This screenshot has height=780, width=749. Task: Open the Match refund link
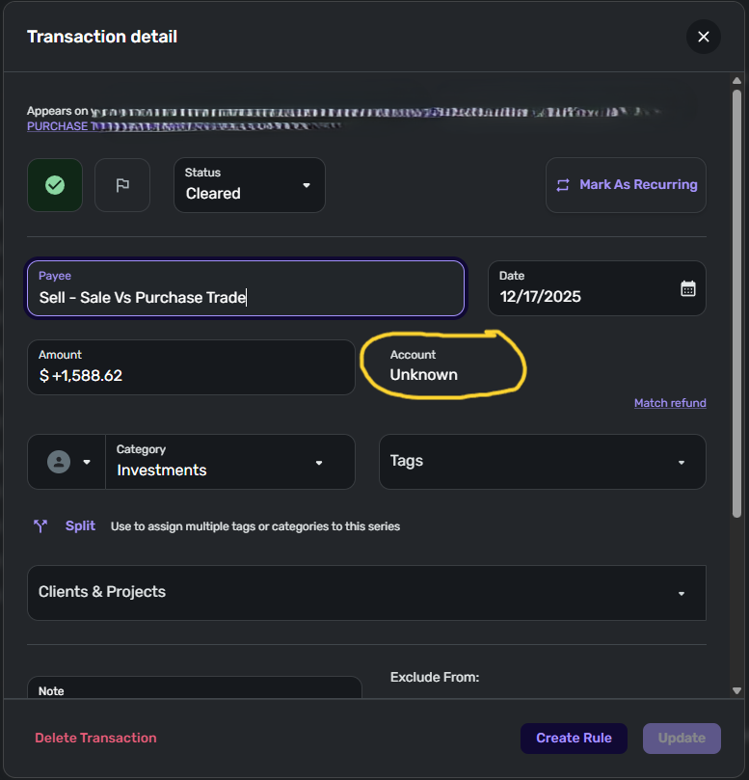click(x=670, y=403)
